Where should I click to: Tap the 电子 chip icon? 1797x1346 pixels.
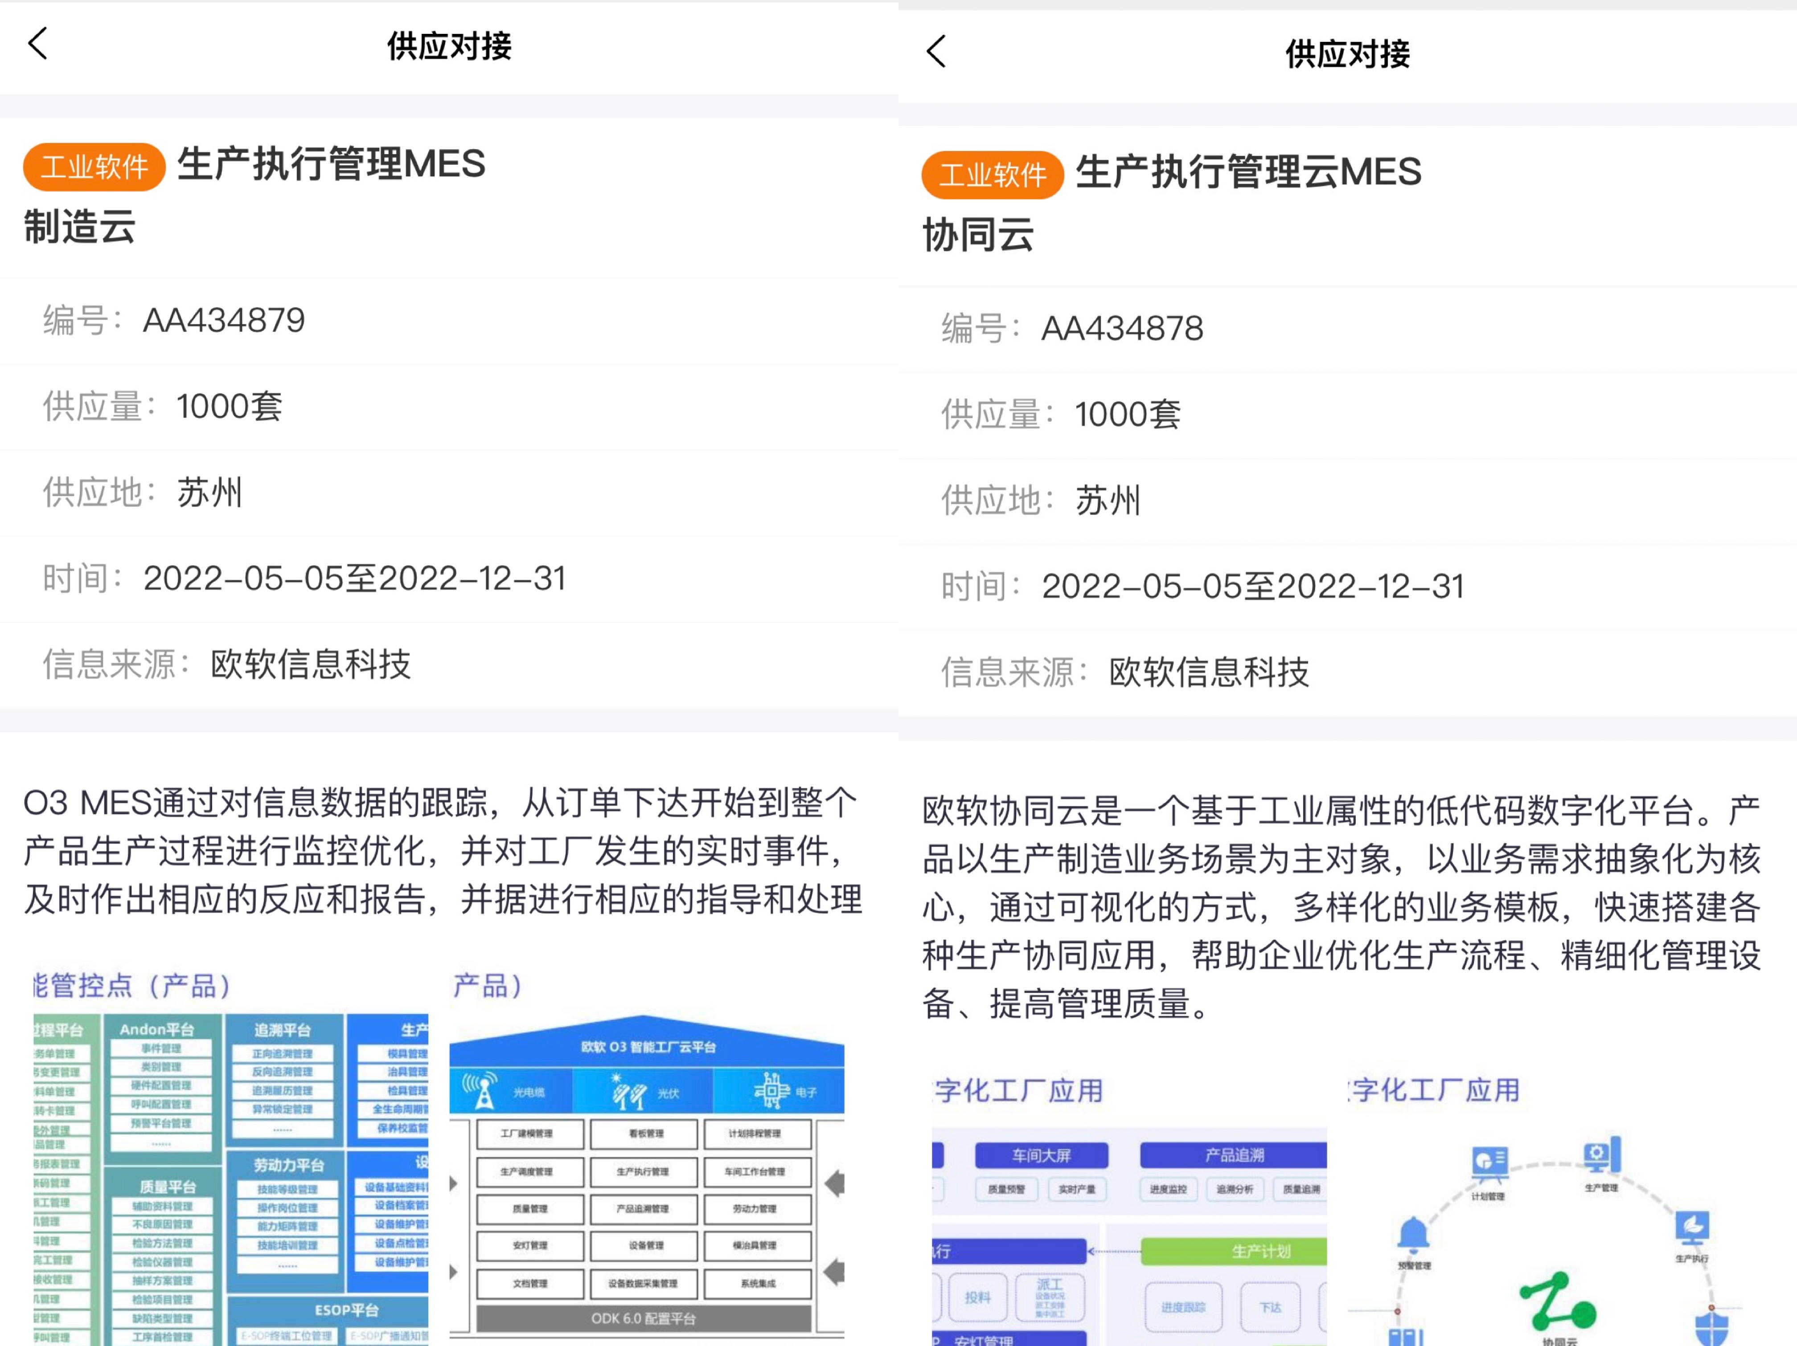tap(772, 1090)
